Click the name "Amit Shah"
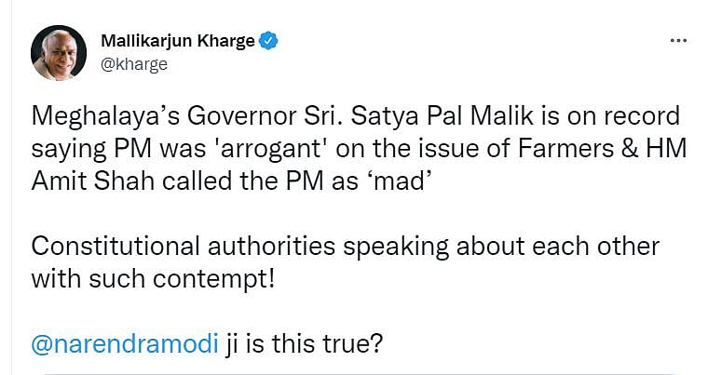 point(78,181)
